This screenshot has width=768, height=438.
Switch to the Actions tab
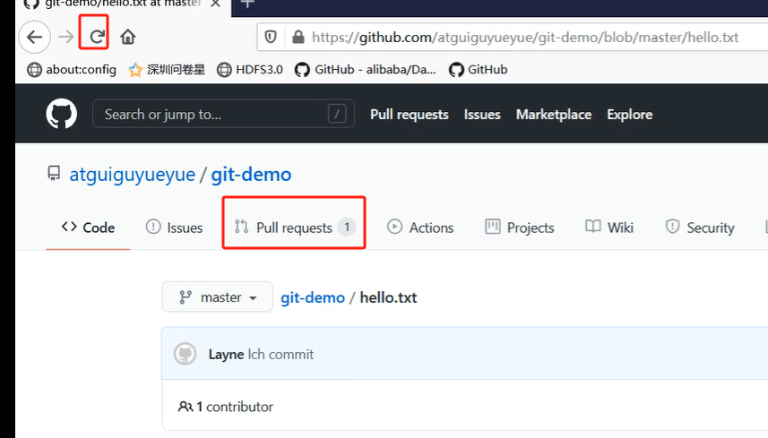420,228
